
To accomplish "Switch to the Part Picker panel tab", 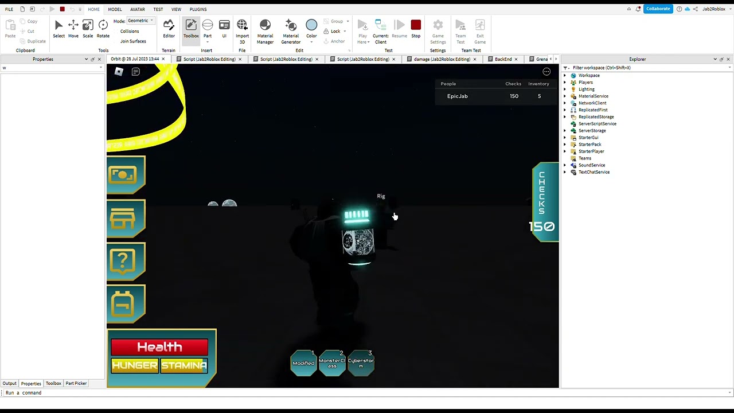I will pos(76,383).
